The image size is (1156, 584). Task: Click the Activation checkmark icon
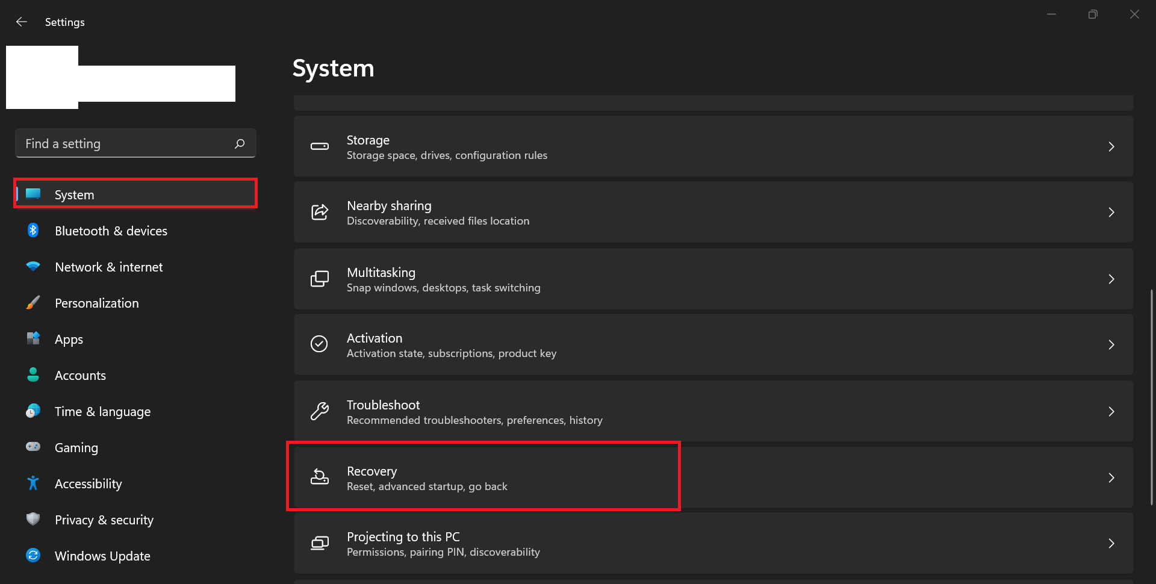point(319,344)
